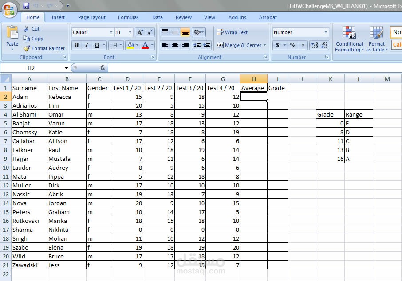This screenshot has height=281, width=402.
Task: Cut the selected cell contents
Action: [x=32, y=29]
